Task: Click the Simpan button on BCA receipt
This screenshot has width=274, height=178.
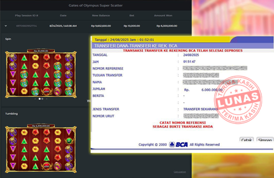Action: (x=265, y=139)
